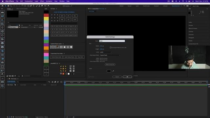Open Spotlight search in the macOS menu bar

point(186,1)
